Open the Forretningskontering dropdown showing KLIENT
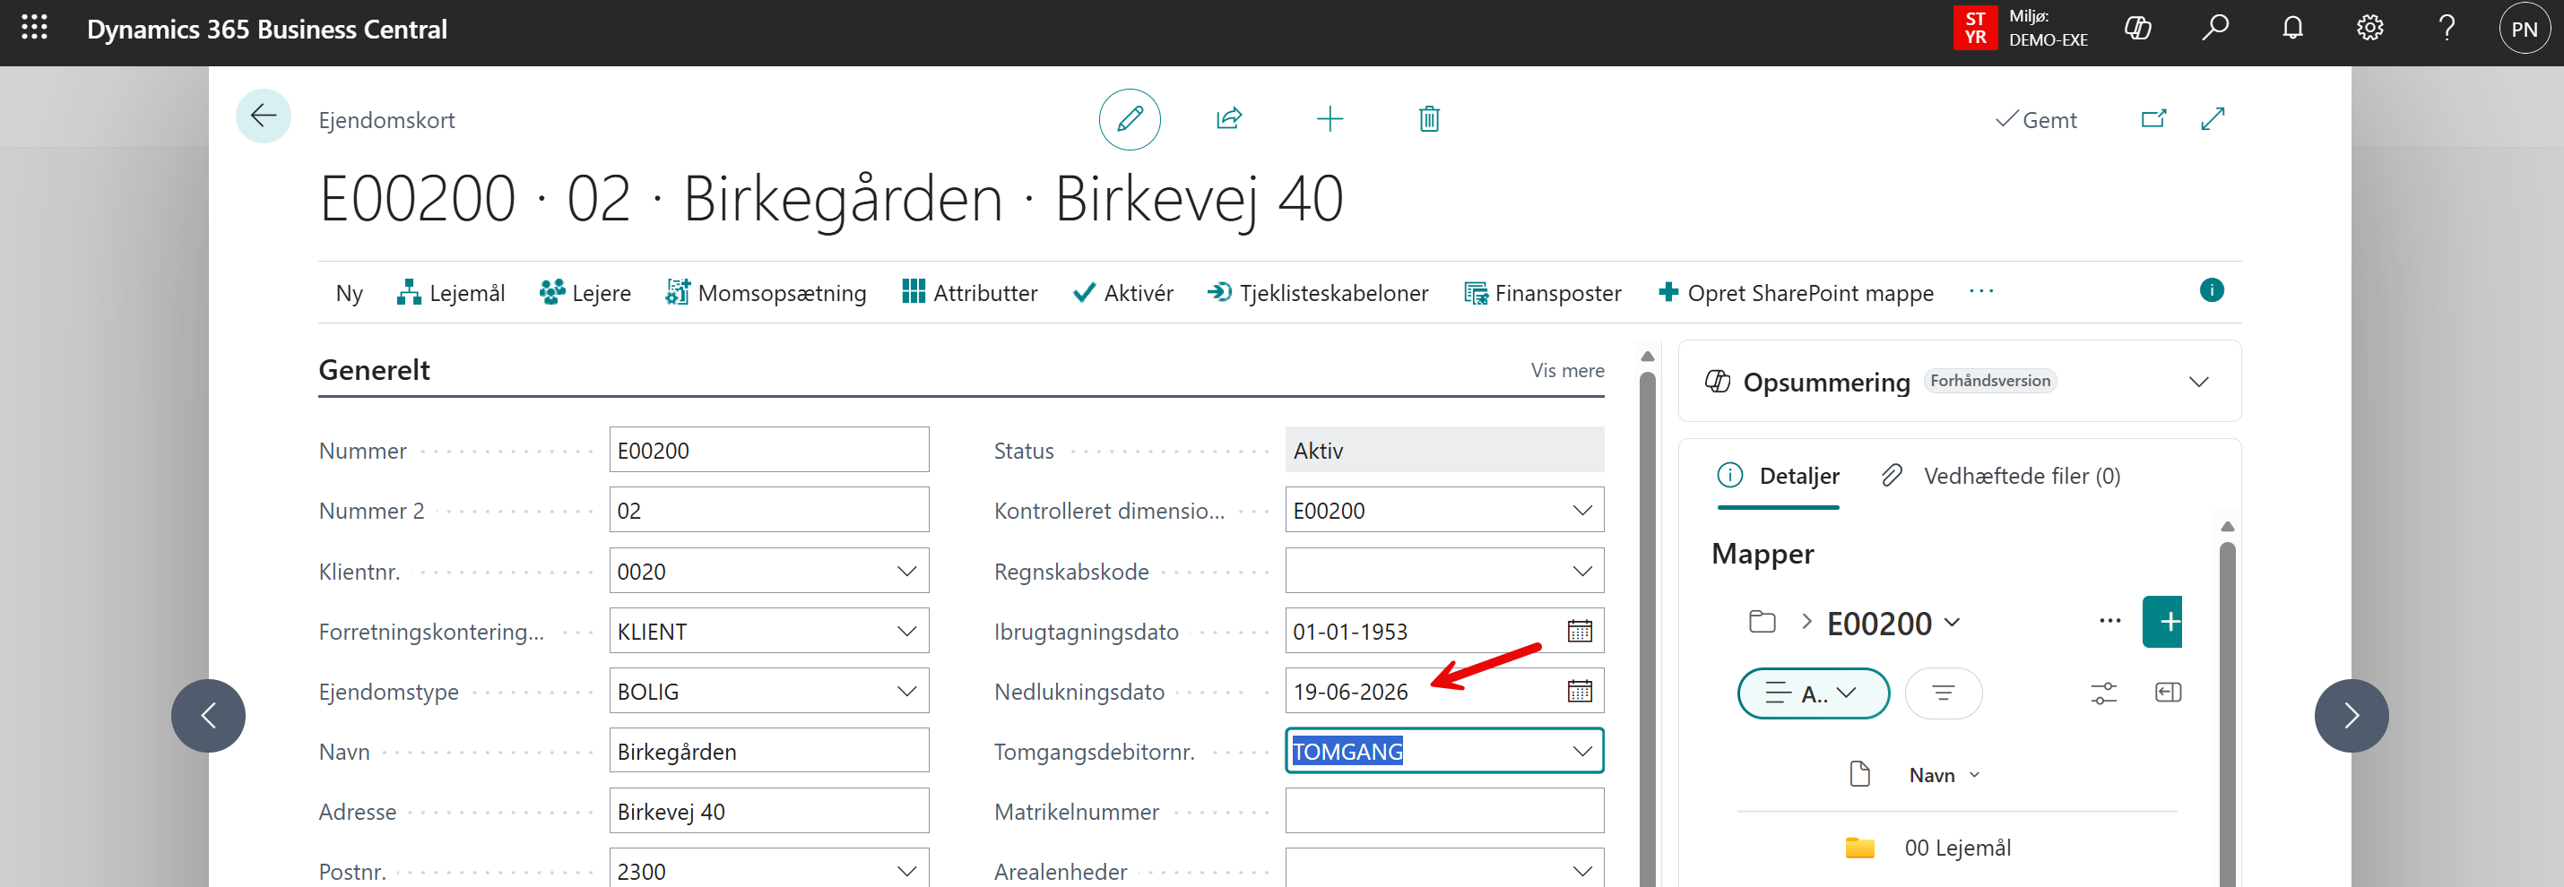 point(905,632)
